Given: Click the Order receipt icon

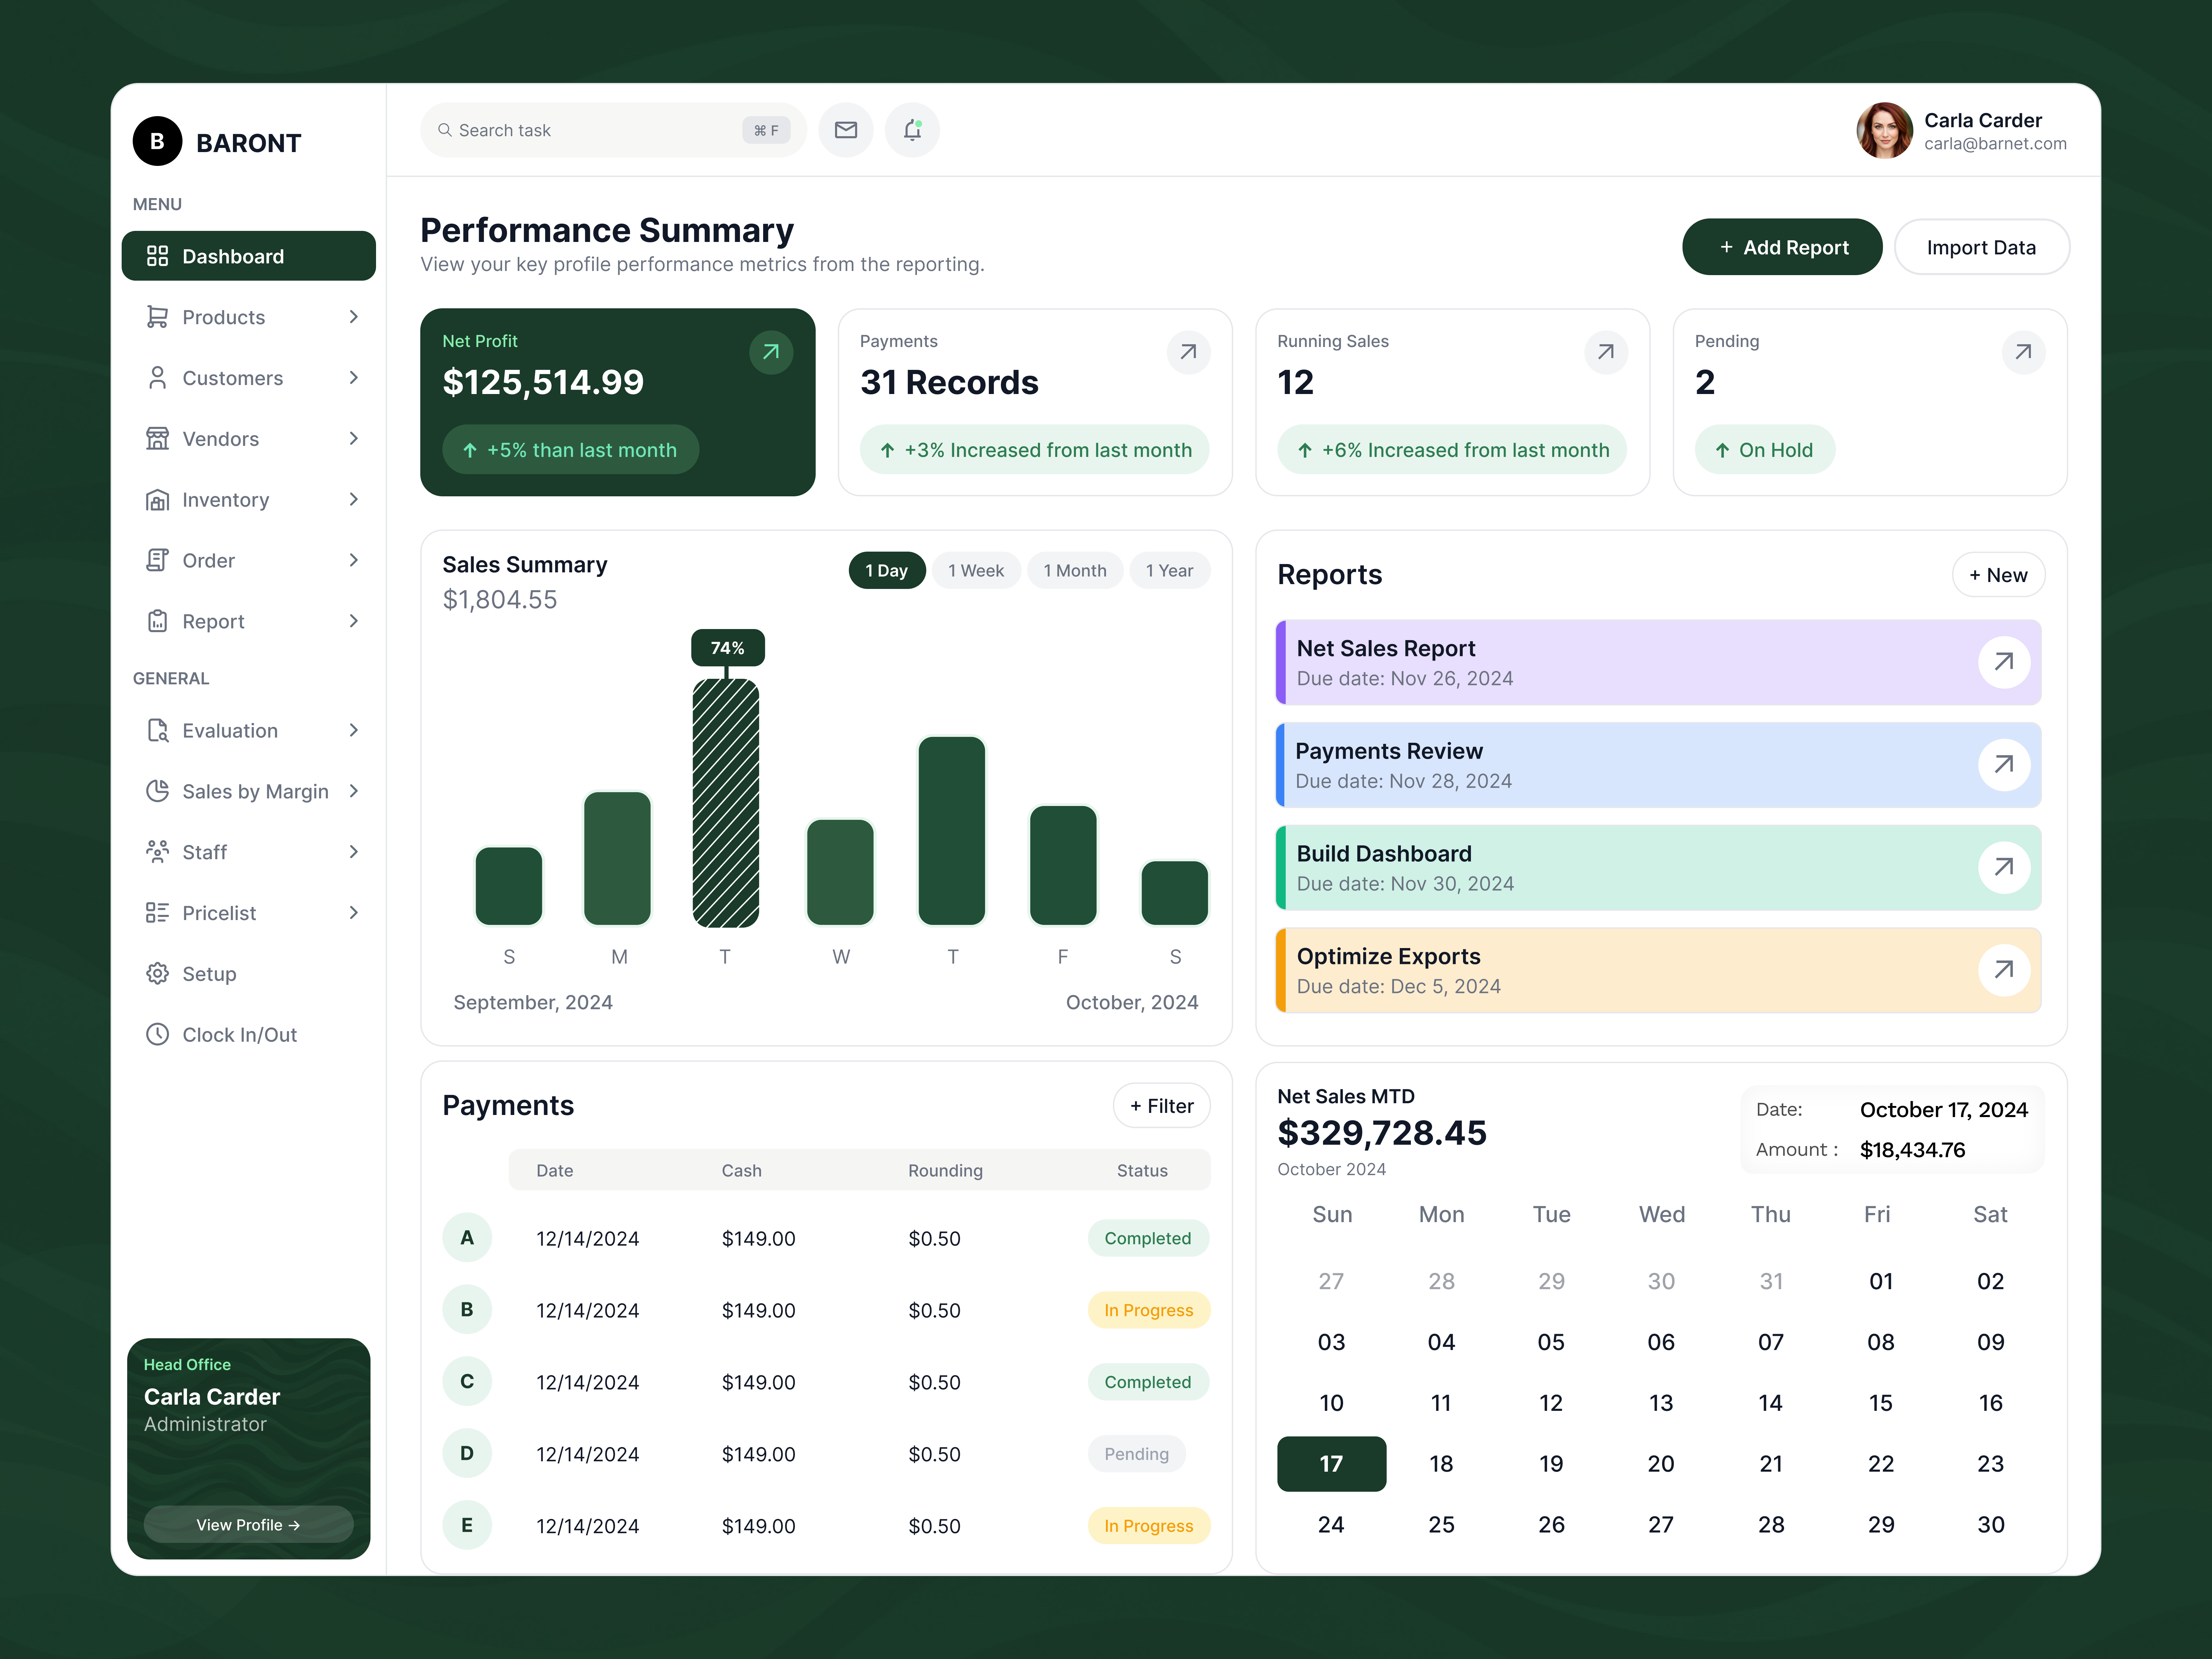Looking at the screenshot, I should tap(157, 560).
